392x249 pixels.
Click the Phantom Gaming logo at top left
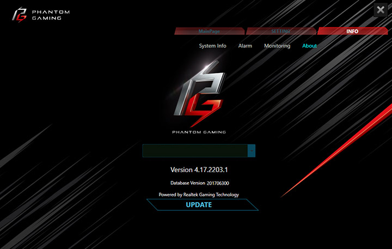click(x=41, y=15)
